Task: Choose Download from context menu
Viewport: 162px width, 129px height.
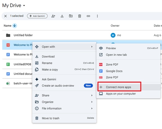Action: [x=64, y=56]
